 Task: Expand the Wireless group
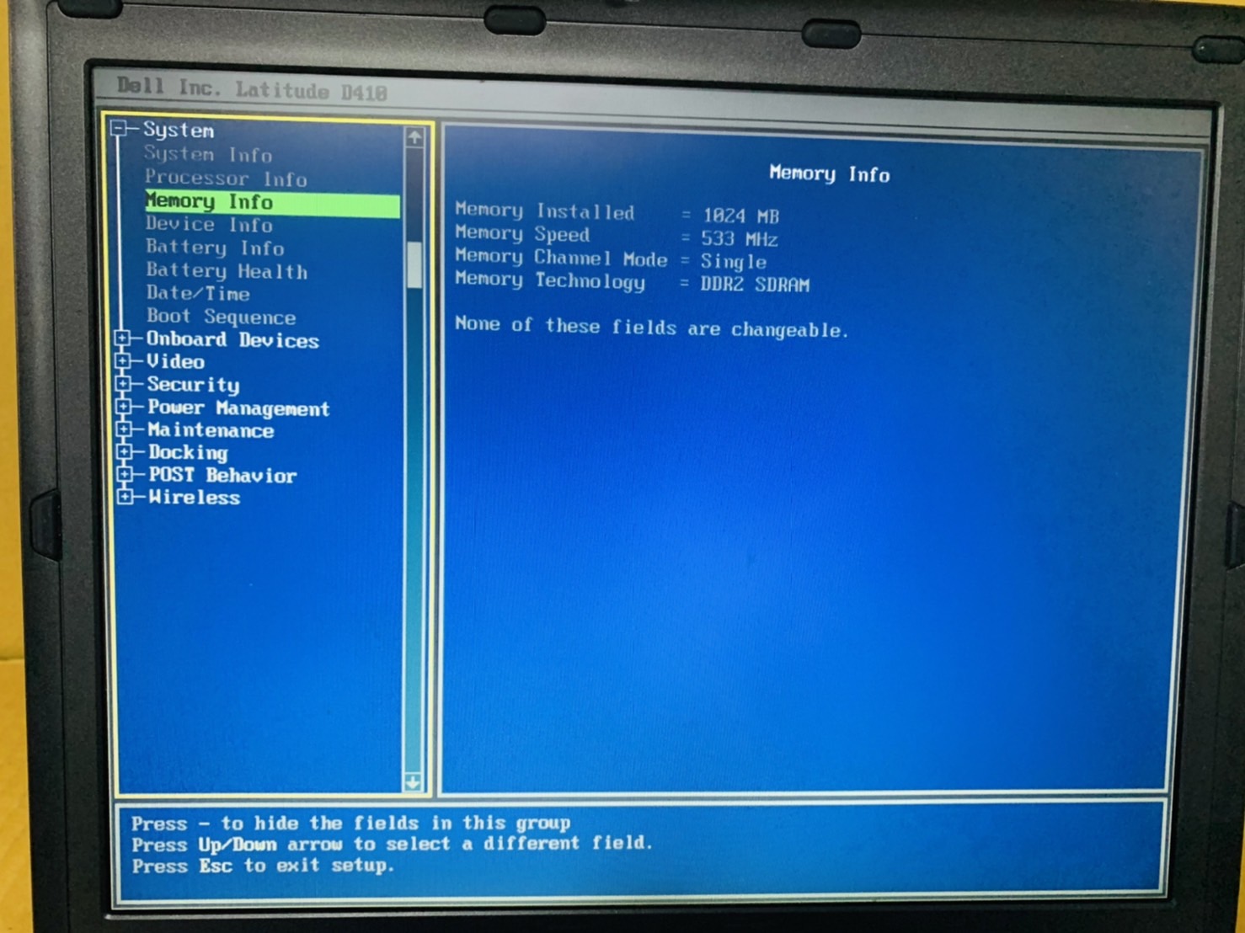125,497
